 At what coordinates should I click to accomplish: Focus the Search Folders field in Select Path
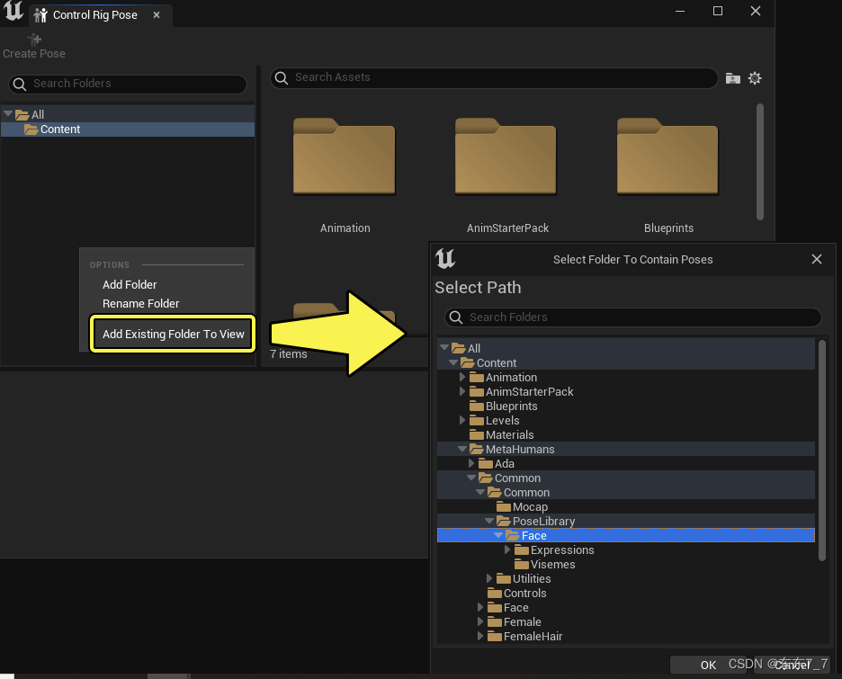(x=633, y=317)
